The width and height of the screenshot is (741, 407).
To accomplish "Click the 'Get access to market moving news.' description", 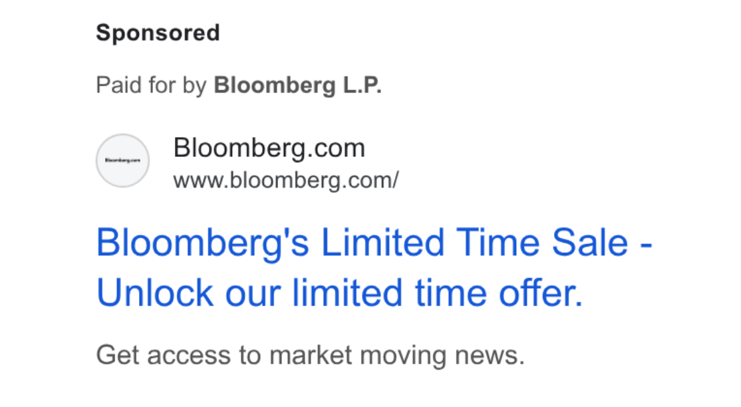I will 311,355.
